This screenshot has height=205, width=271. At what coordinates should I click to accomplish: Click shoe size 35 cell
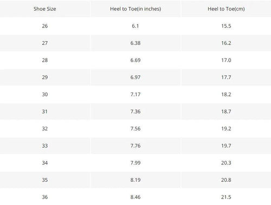click(x=45, y=180)
